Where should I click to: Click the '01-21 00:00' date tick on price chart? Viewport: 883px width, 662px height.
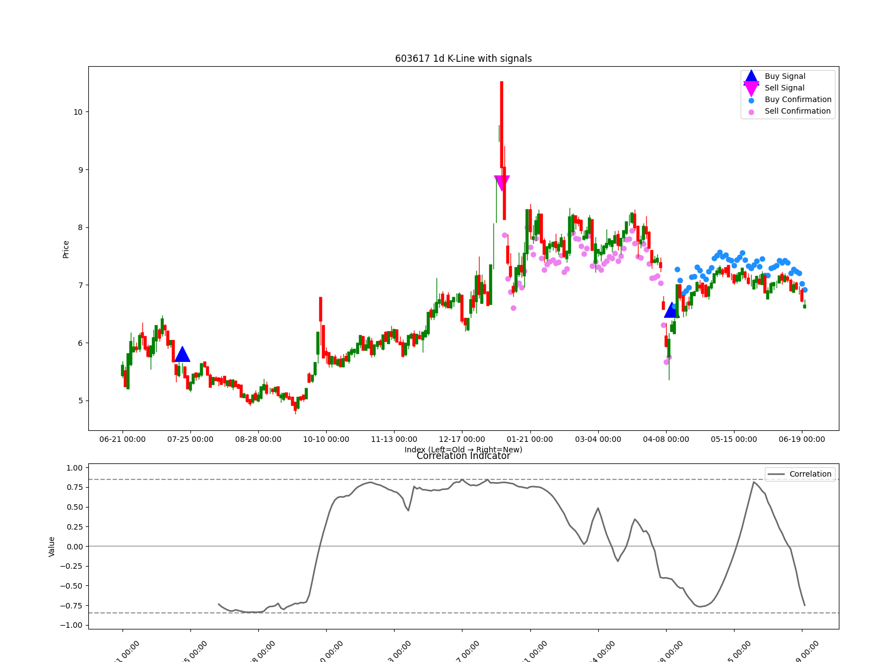[530, 440]
